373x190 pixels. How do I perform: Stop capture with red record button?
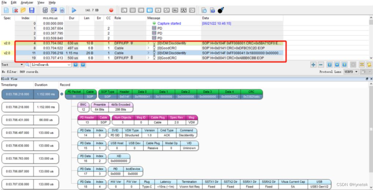[111, 10]
